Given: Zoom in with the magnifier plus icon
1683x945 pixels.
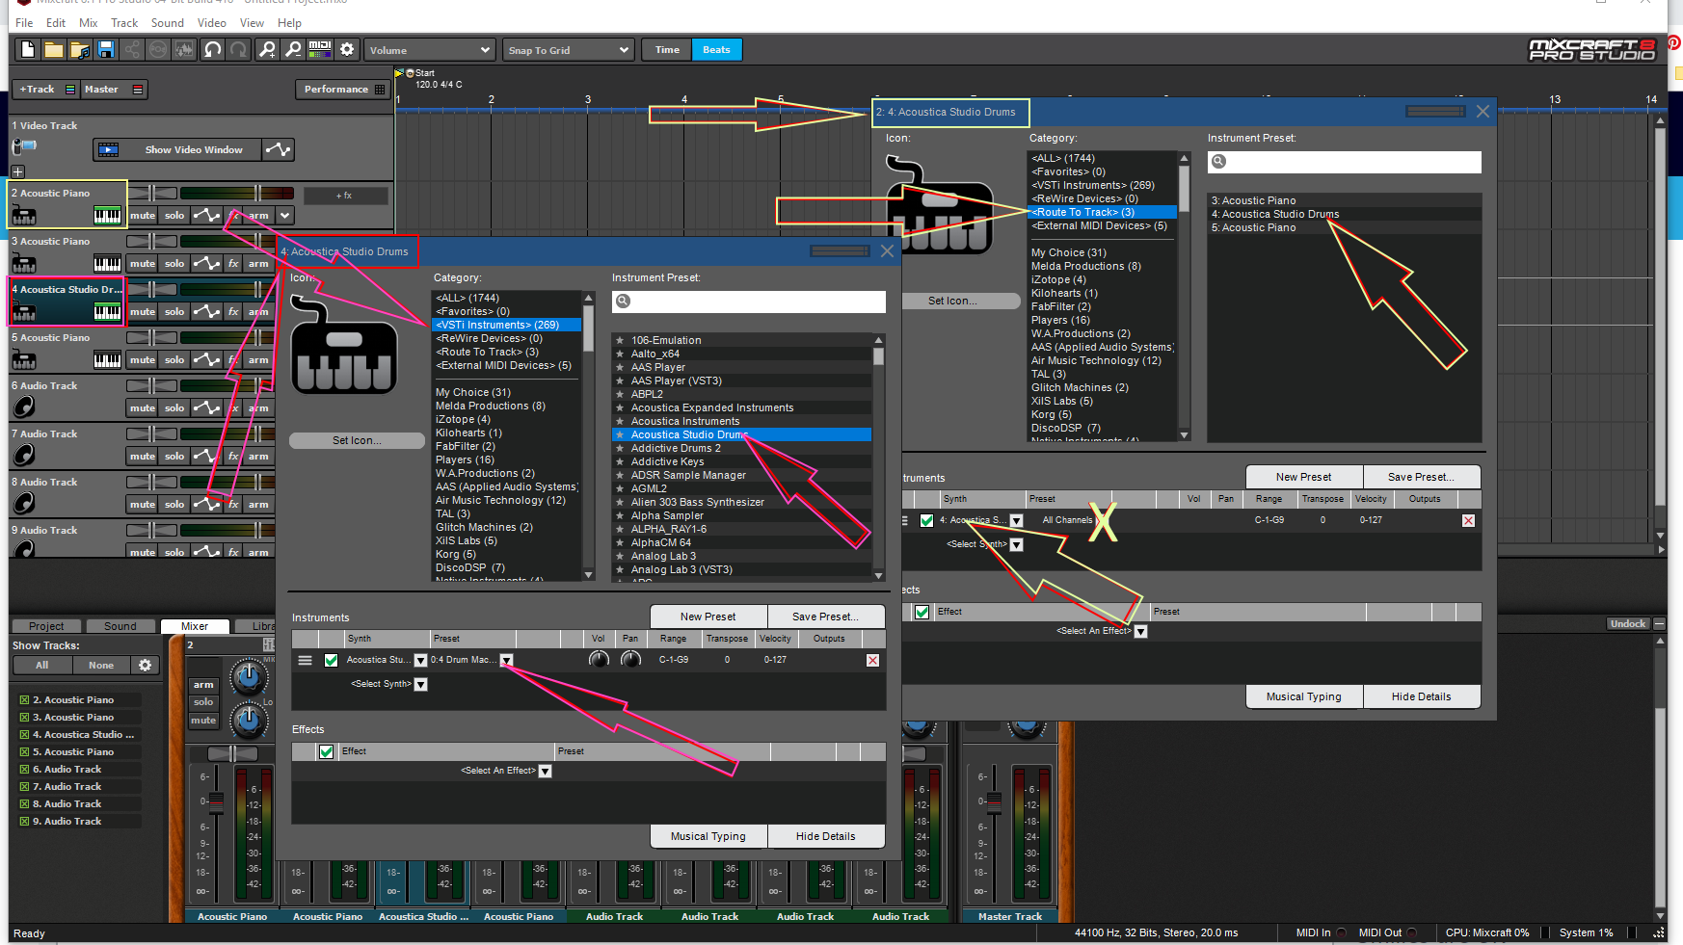Looking at the screenshot, I should click(x=268, y=49).
